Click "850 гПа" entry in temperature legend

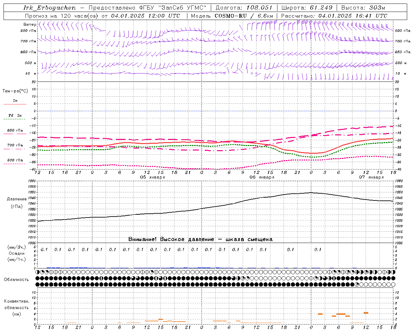[15, 131]
